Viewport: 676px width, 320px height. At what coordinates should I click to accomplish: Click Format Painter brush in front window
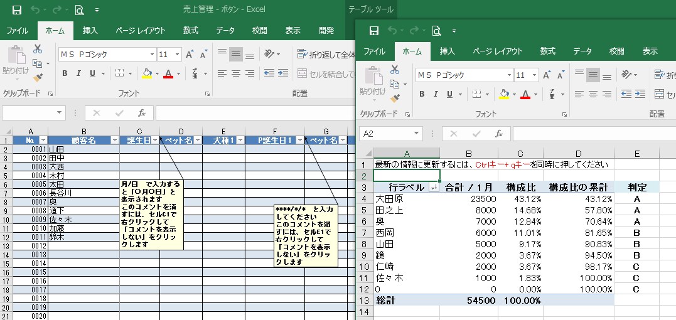(395, 99)
